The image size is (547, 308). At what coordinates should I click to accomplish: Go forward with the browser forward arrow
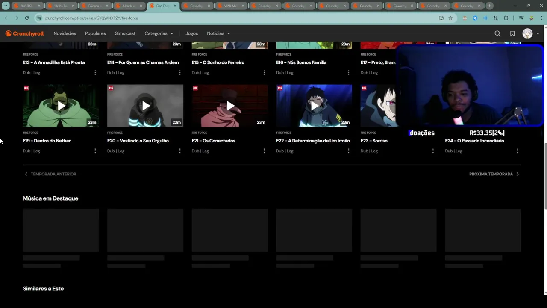[x=16, y=18]
